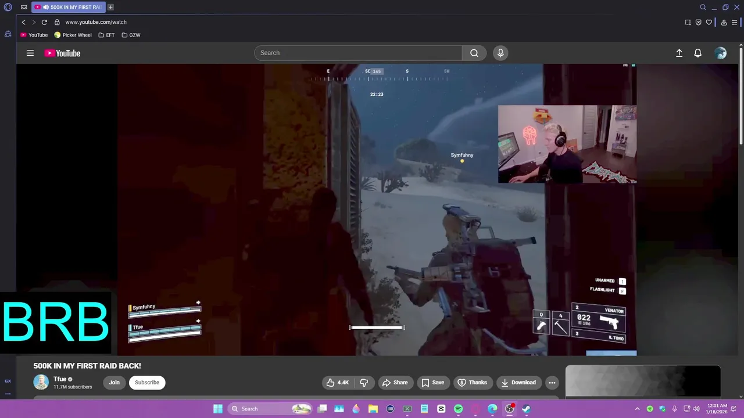The height and width of the screenshot is (418, 744).
Task: Open the ad blocker shield icon
Action: 698,22
